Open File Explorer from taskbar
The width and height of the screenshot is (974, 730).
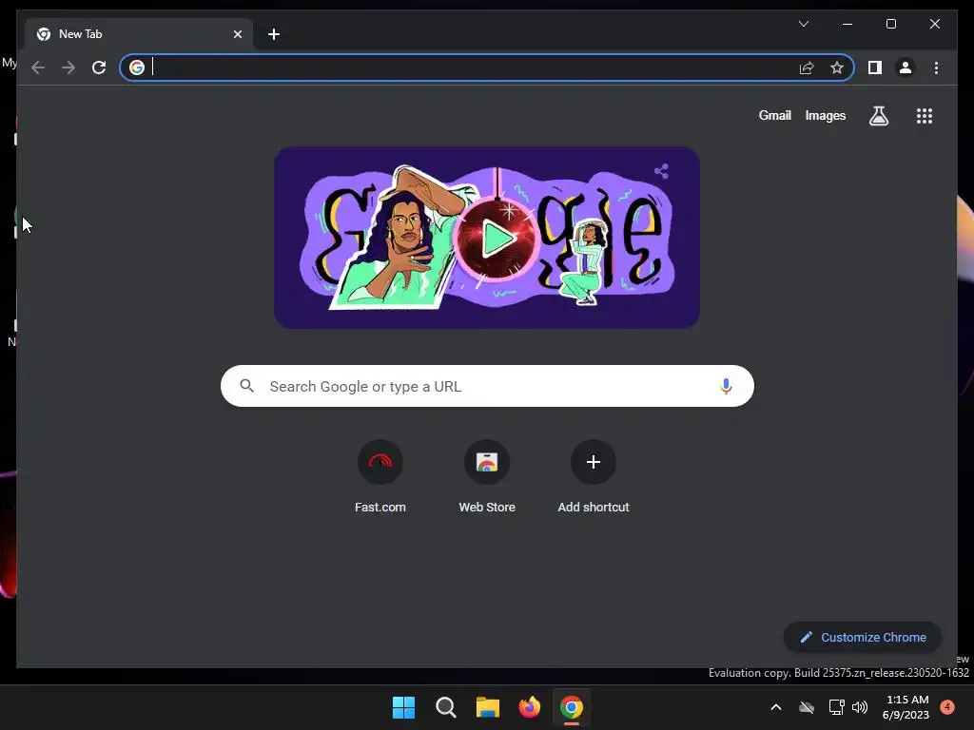tap(488, 707)
